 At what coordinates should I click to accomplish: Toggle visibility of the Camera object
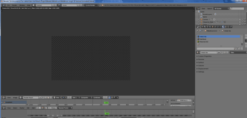(x=239, y=19)
